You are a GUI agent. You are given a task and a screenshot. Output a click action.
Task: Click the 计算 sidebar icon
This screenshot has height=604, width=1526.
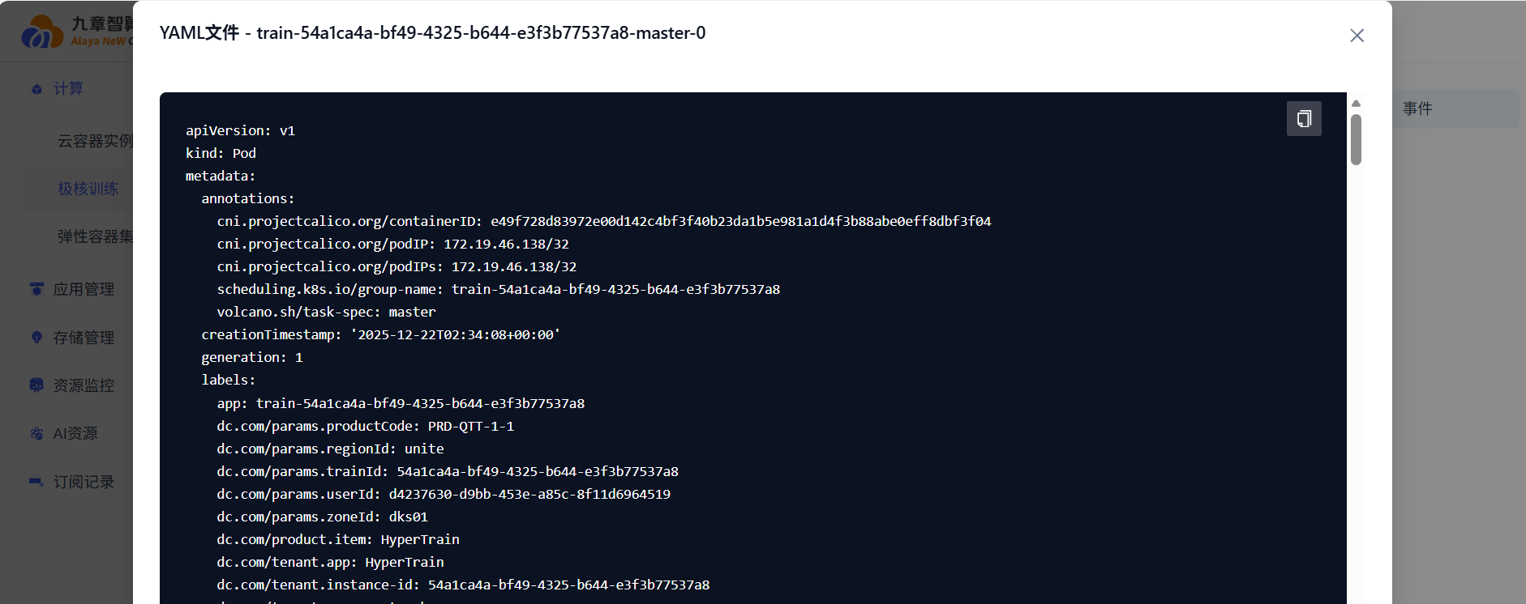coord(36,89)
